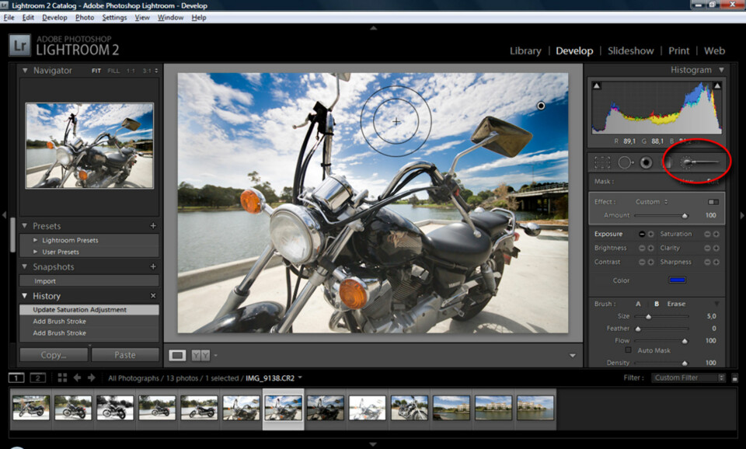The image size is (746, 449).
Task: Go forward with filmstrip right arrow
Action: click(x=92, y=378)
